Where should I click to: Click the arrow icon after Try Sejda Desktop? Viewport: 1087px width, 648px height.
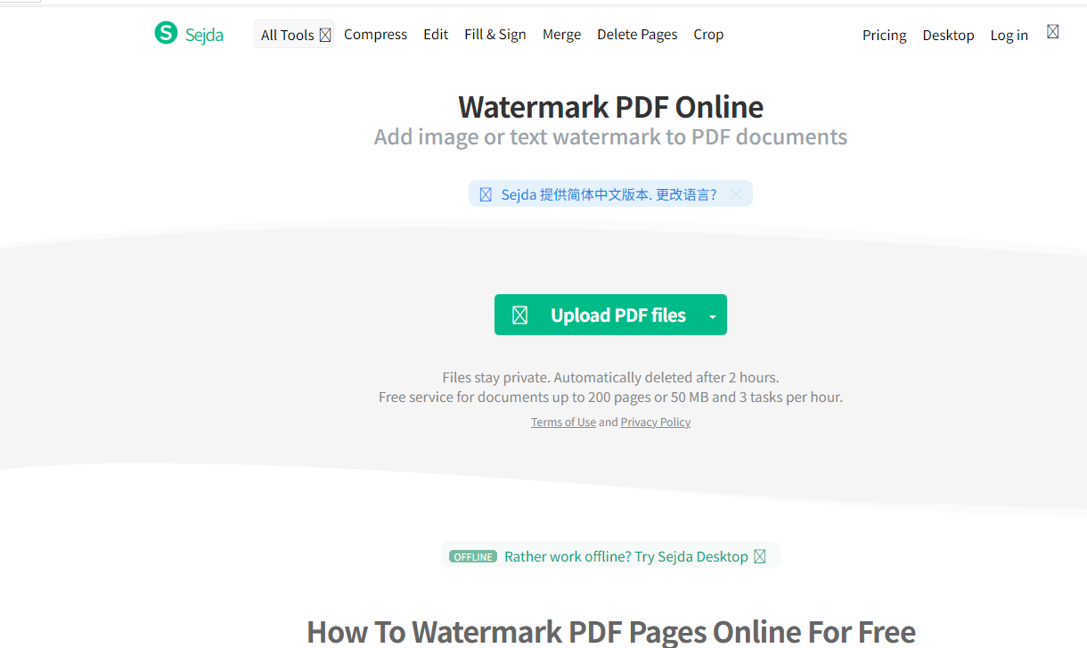coord(760,556)
